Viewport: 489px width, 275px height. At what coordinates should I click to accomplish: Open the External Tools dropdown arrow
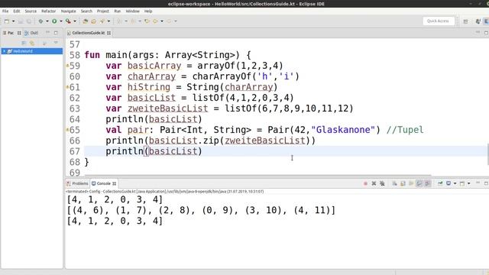coord(75,21)
